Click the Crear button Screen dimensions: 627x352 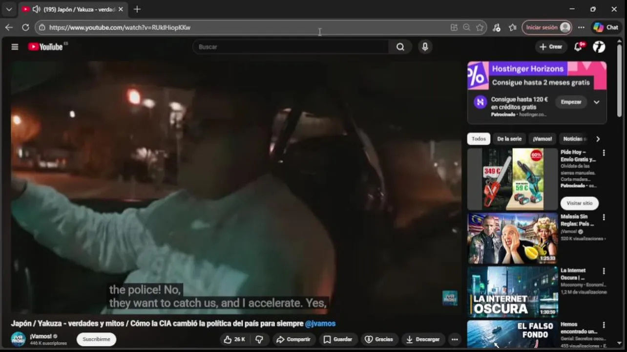click(x=551, y=47)
